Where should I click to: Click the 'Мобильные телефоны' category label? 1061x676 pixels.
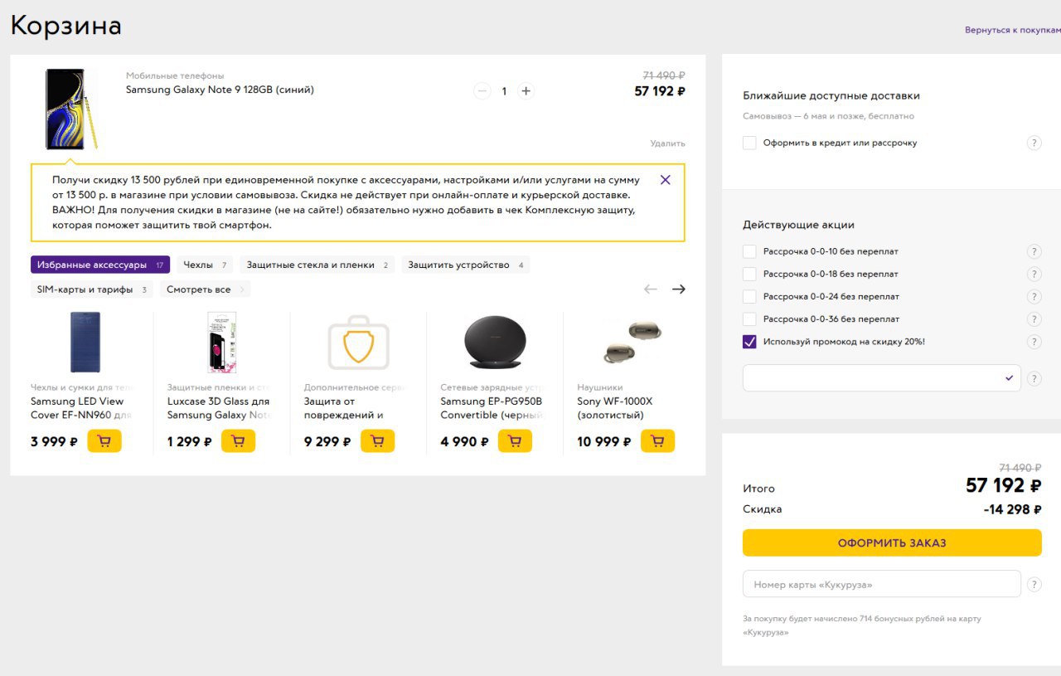point(175,75)
